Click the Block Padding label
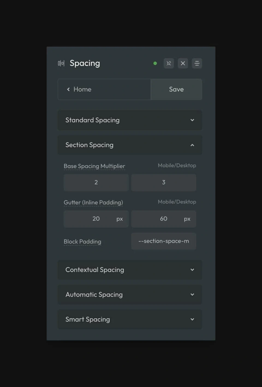 coord(82,241)
